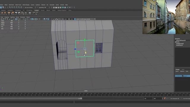Click the No Live Surface field

(x=29, y=7)
